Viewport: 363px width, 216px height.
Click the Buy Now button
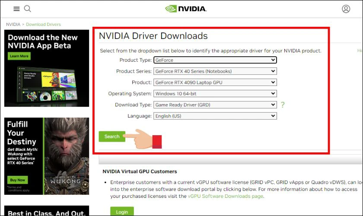point(17,180)
